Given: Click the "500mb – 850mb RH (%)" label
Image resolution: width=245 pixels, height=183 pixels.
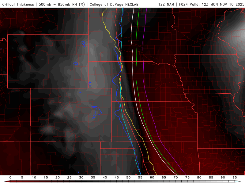Looking at the screenshot, I should (x=62, y=4).
